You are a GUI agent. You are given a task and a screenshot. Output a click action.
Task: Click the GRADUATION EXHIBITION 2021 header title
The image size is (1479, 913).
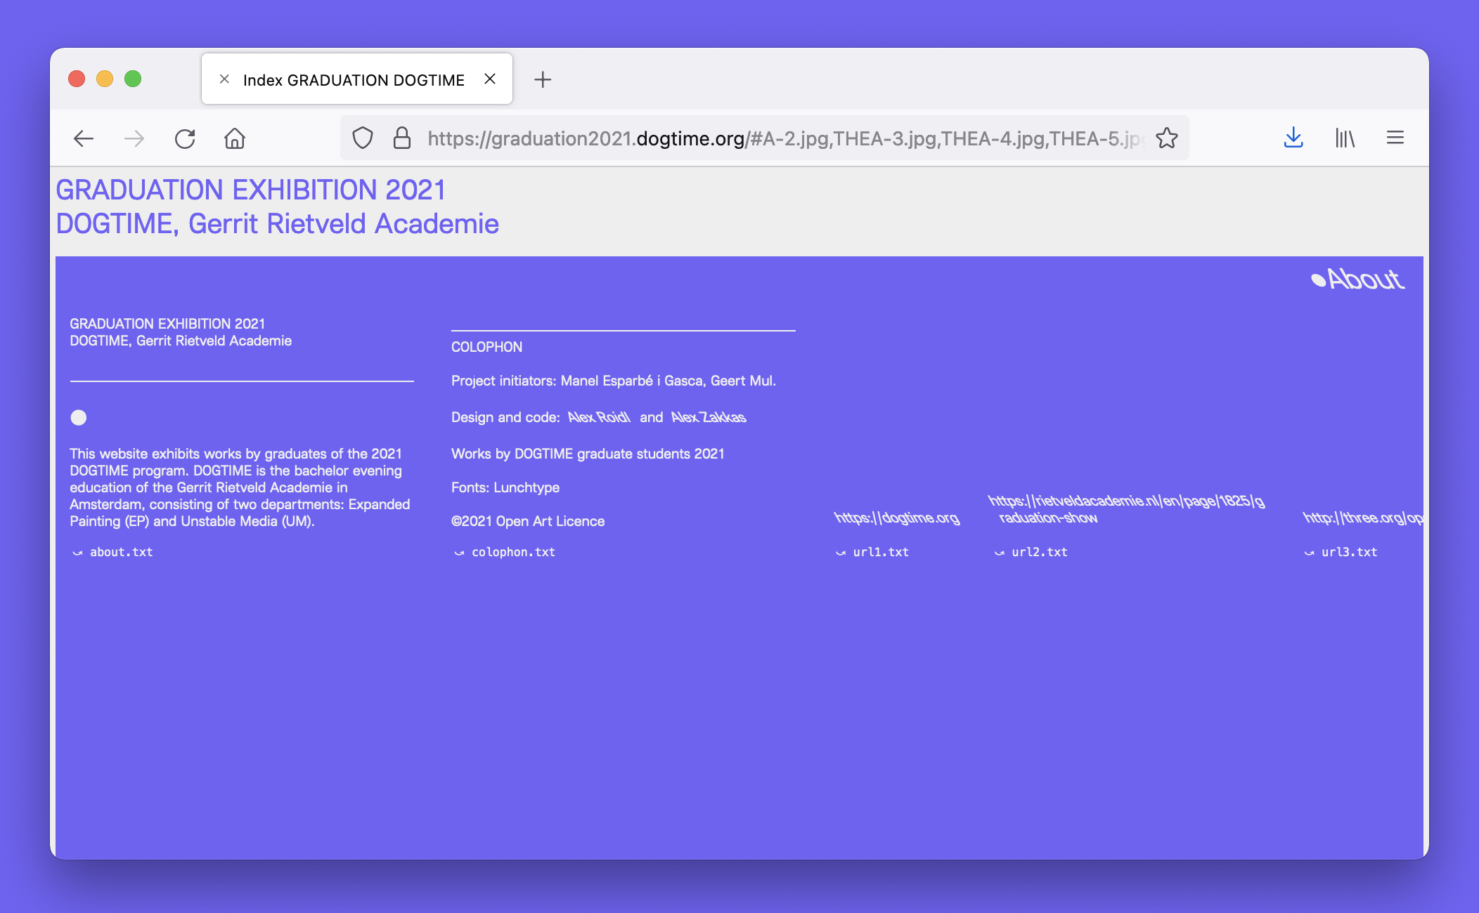tap(250, 190)
